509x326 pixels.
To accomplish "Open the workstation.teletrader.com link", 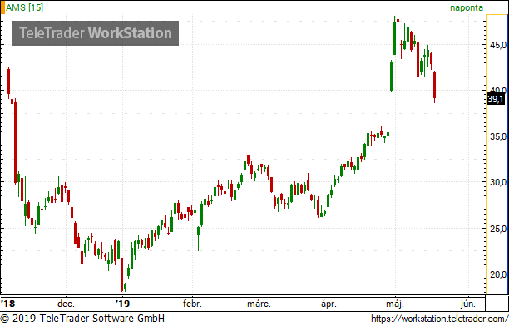I will point(440,319).
